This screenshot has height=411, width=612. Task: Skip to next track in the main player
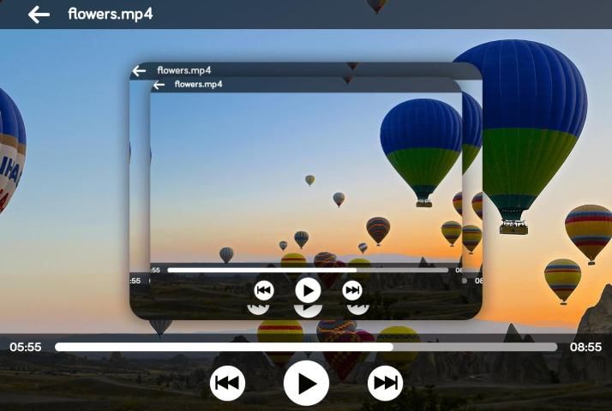(385, 383)
